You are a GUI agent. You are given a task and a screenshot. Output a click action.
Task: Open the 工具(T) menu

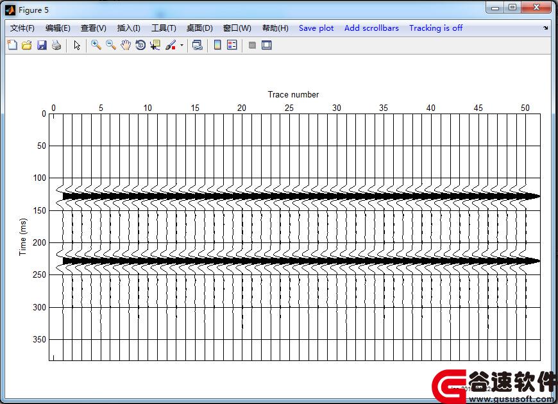[164, 28]
